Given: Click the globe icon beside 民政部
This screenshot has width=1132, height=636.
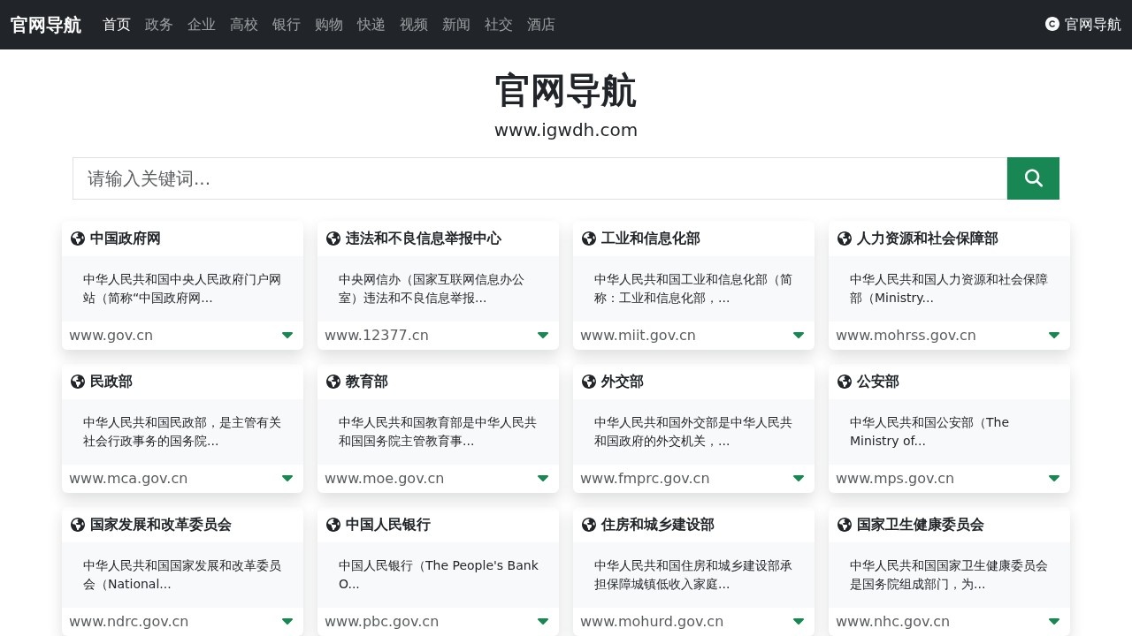Looking at the screenshot, I should 77,382.
